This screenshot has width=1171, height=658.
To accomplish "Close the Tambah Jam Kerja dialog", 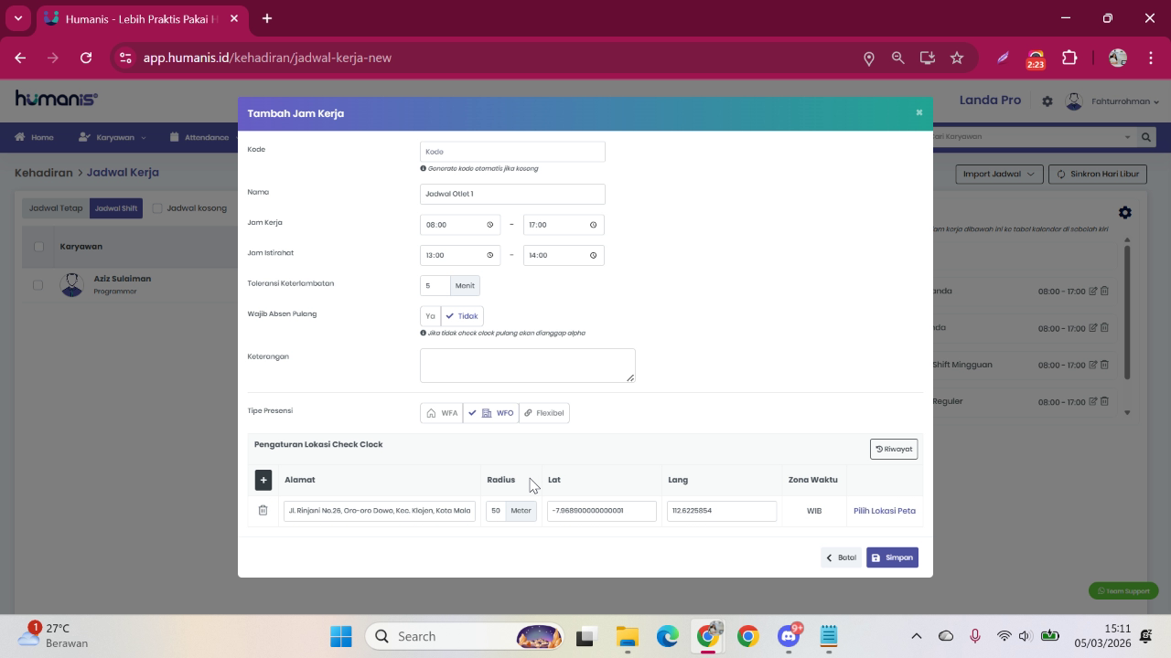I will pyautogui.click(x=919, y=112).
